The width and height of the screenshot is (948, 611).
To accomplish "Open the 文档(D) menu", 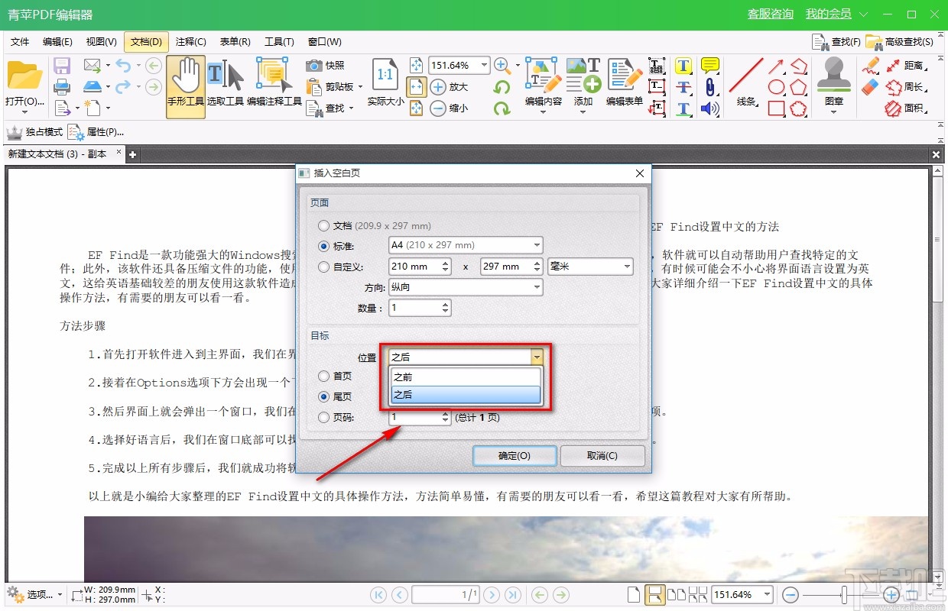I will (x=145, y=41).
